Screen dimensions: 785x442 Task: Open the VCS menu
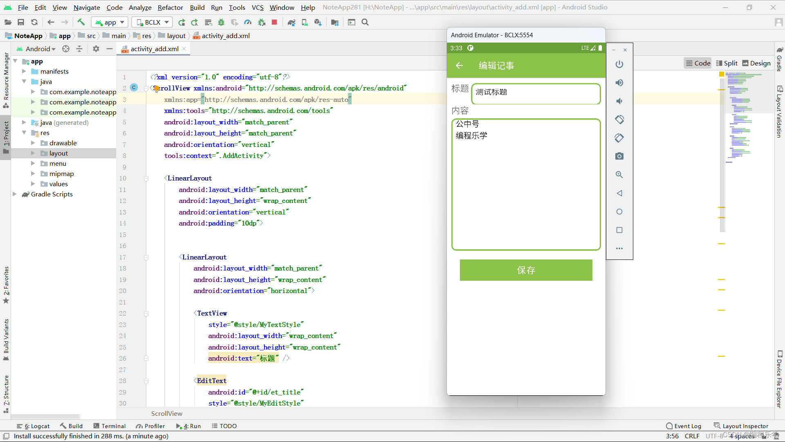[258, 7]
